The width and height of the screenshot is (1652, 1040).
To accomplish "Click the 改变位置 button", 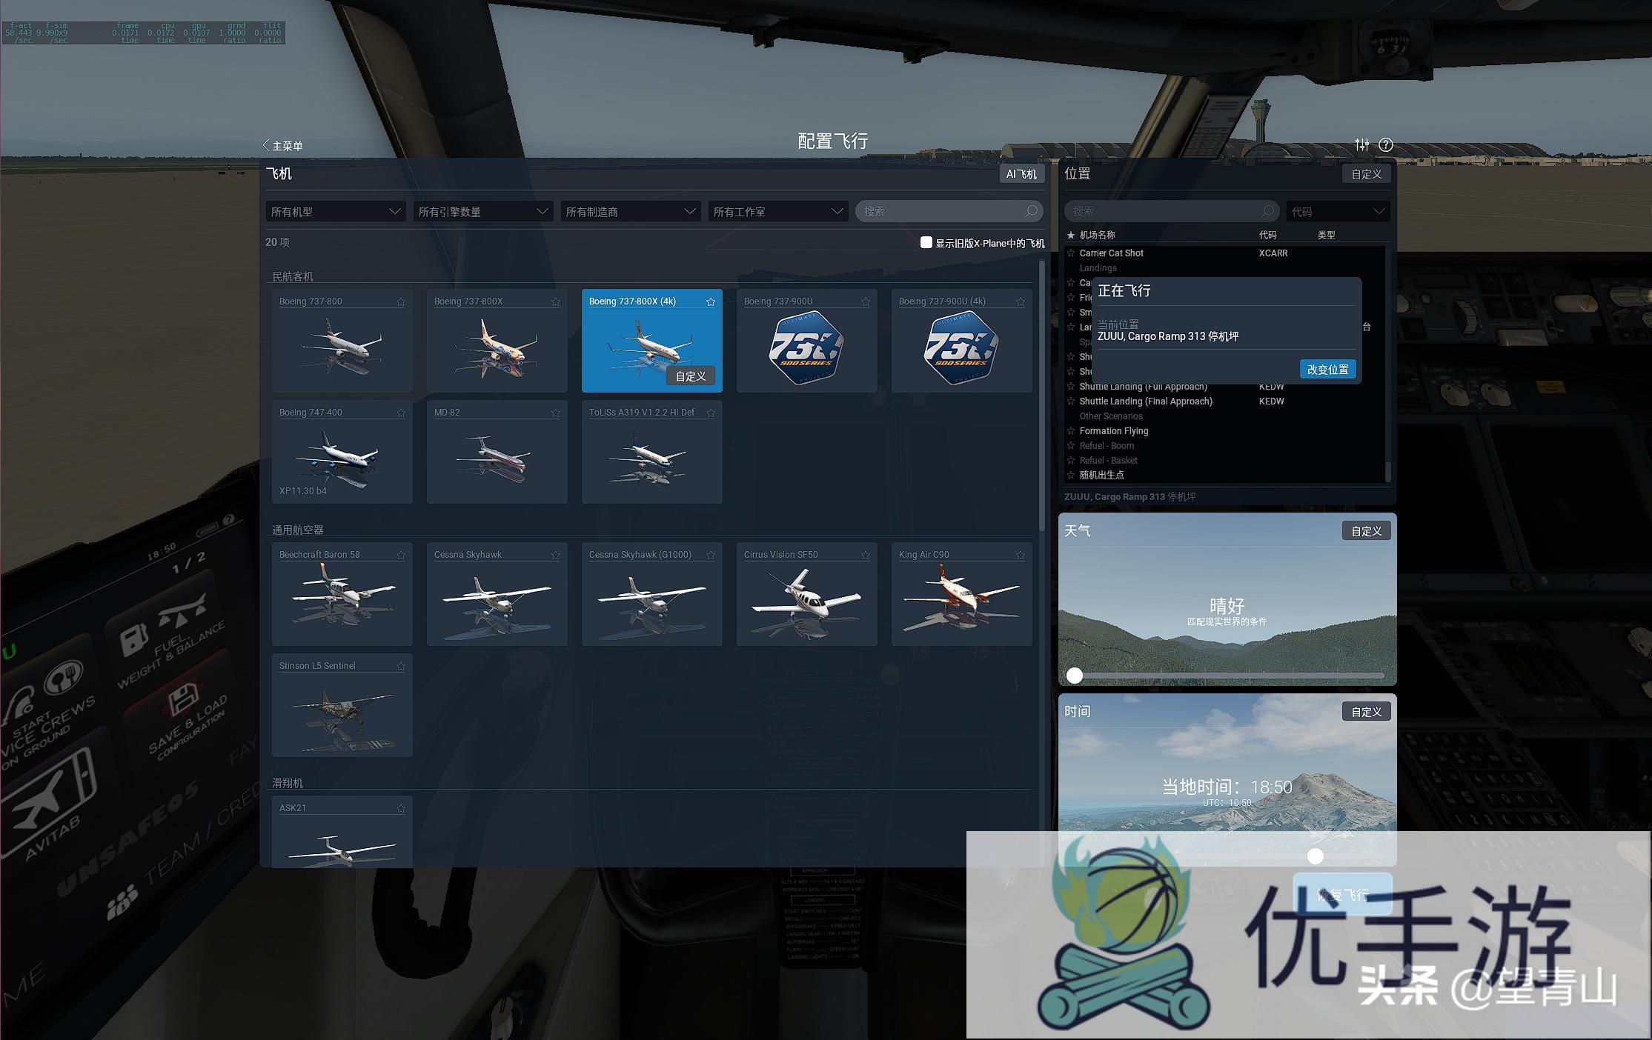I will pos(1327,369).
